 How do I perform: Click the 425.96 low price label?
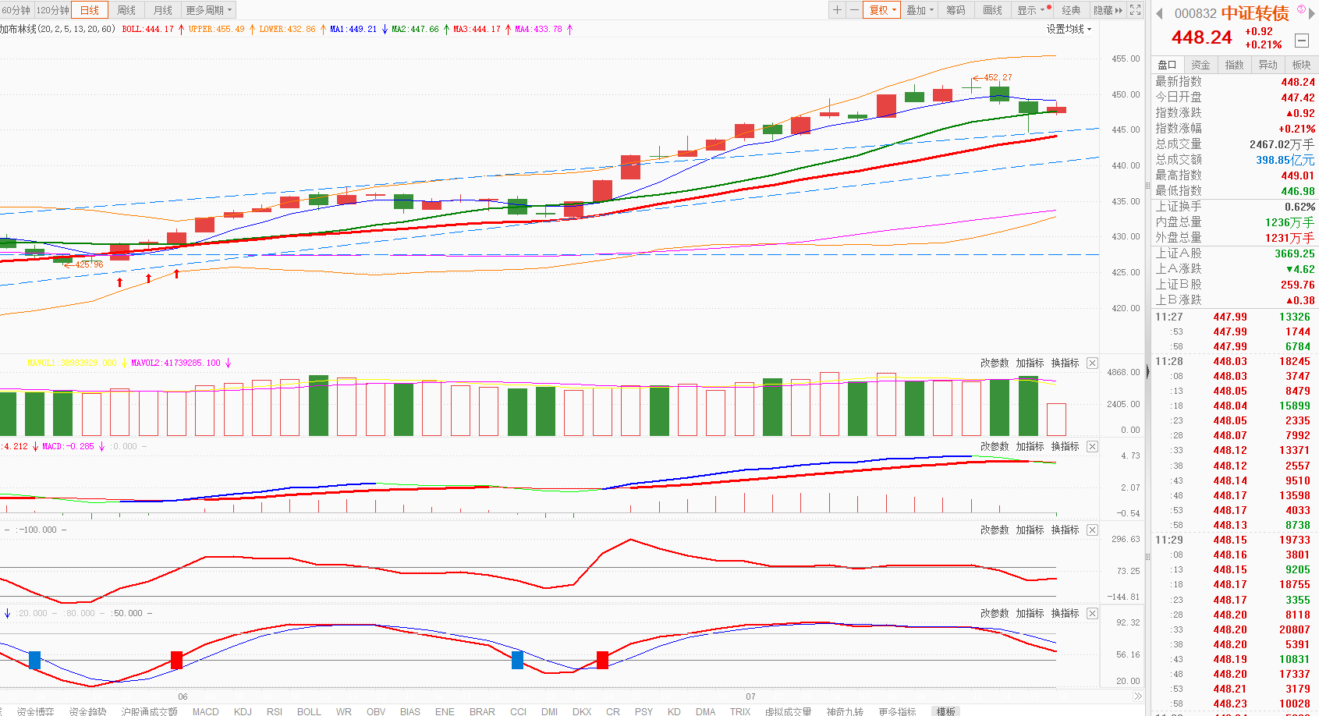pyautogui.click(x=89, y=265)
